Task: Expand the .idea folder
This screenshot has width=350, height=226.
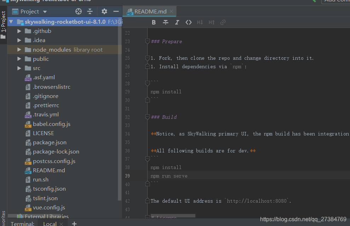Action: [19, 40]
